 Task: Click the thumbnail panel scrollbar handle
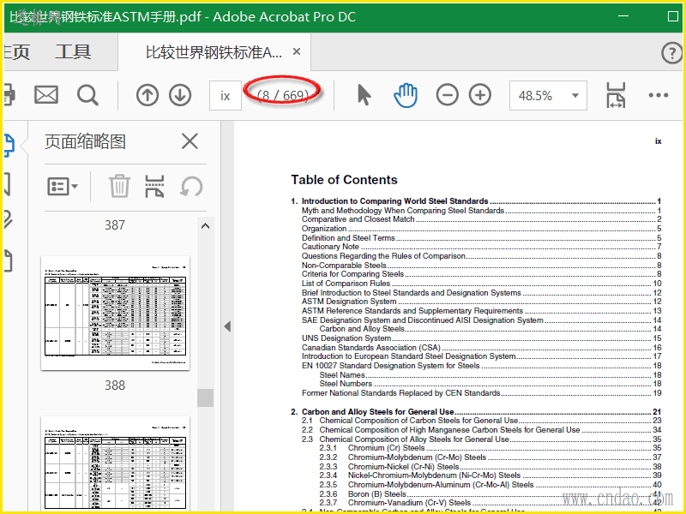click(205, 397)
